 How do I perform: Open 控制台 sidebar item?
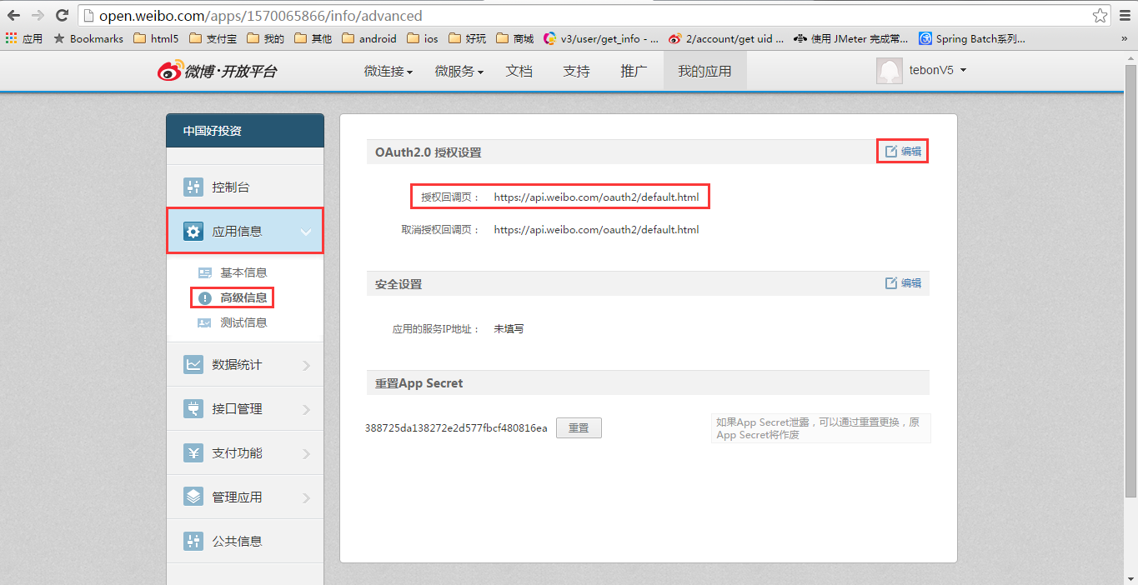[245, 187]
